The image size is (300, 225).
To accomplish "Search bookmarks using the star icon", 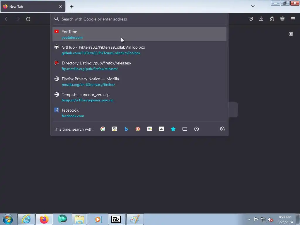I will [173, 129].
